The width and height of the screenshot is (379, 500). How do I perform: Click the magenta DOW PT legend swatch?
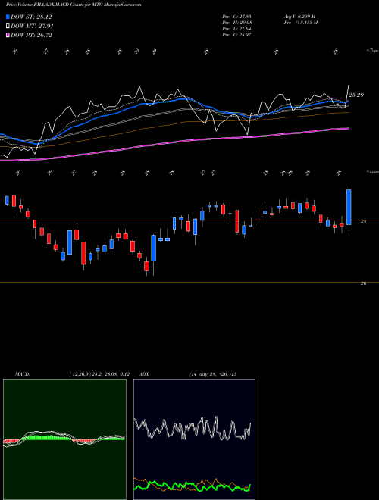point(8,35)
